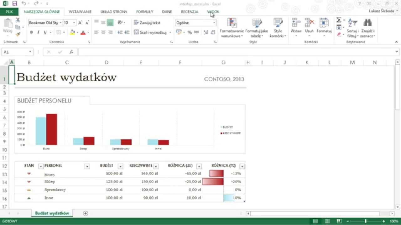This screenshot has height=225, width=401.
Task: Switch to the RECENZJA tab
Action: point(190,12)
